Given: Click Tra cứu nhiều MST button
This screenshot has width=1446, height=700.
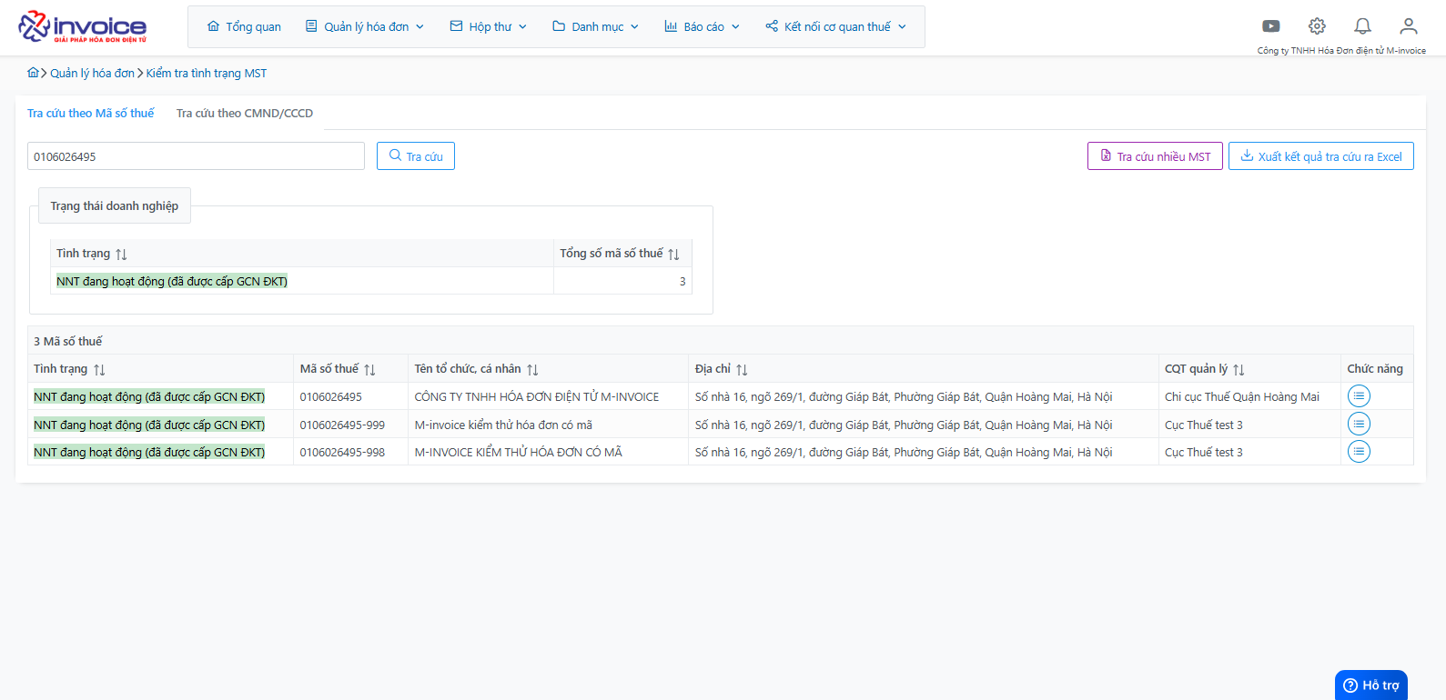Looking at the screenshot, I should (x=1155, y=156).
